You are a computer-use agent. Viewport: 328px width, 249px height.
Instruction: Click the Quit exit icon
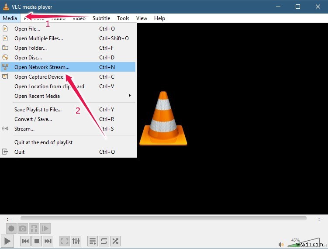pyautogui.click(x=5, y=152)
